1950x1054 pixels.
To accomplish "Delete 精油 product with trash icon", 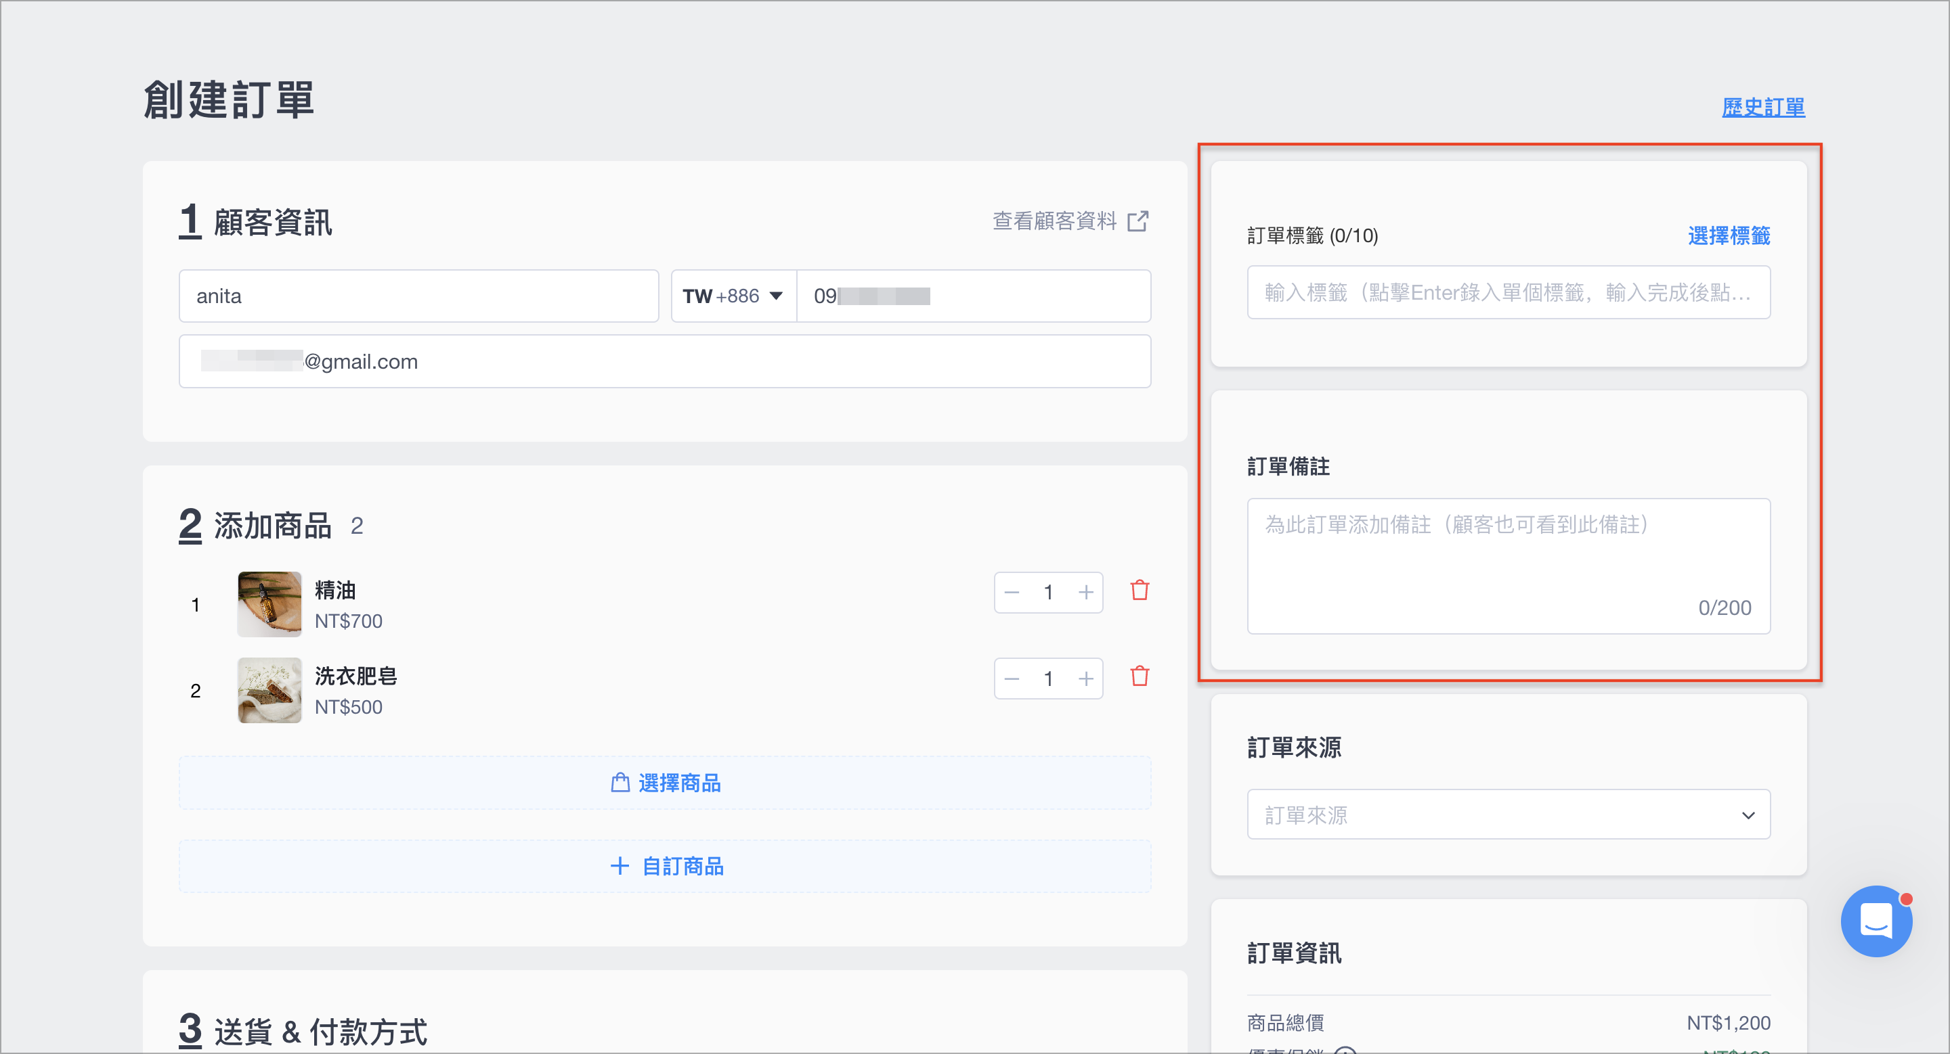I will [1140, 591].
